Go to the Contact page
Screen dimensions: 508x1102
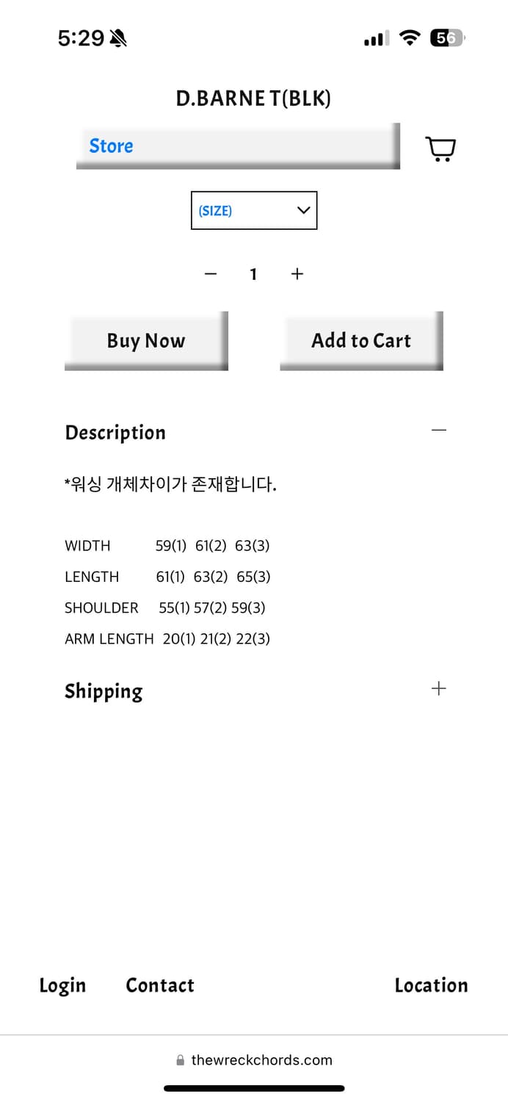pyautogui.click(x=160, y=985)
